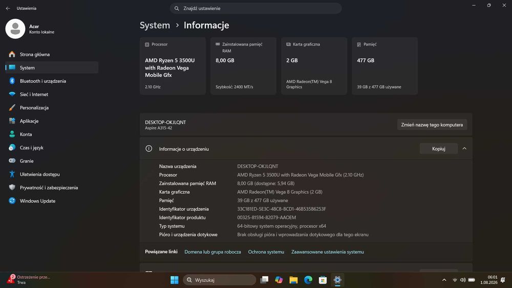Open the Ochrona systemu link
Screen dimensions: 512x288
click(266, 252)
